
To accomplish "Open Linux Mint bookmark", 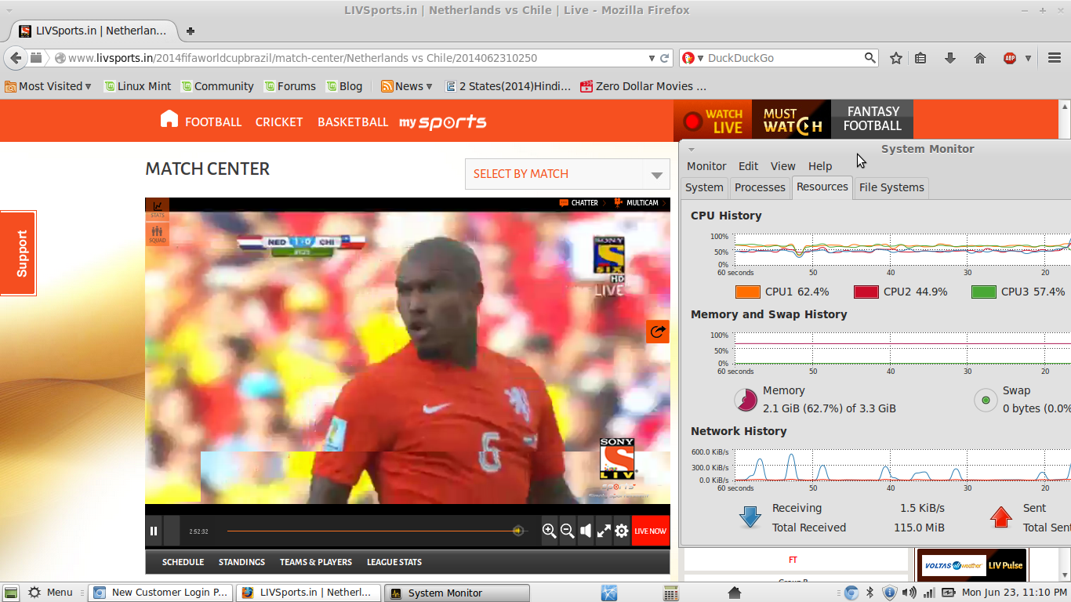I will tap(137, 86).
